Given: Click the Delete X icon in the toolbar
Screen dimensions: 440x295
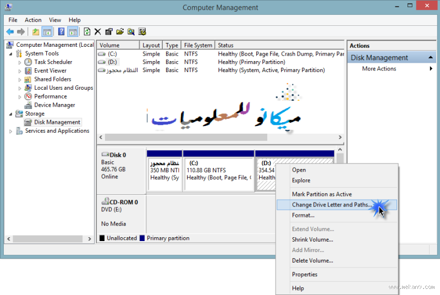Looking at the screenshot, I should (98, 32).
